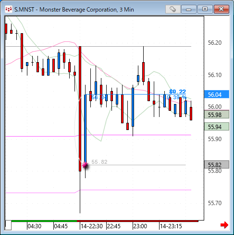This screenshot has height=235, width=234.
Task: Click the 55.94 price label
Action: click(217, 127)
